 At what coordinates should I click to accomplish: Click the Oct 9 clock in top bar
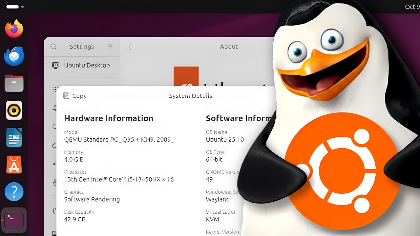coord(412,7)
